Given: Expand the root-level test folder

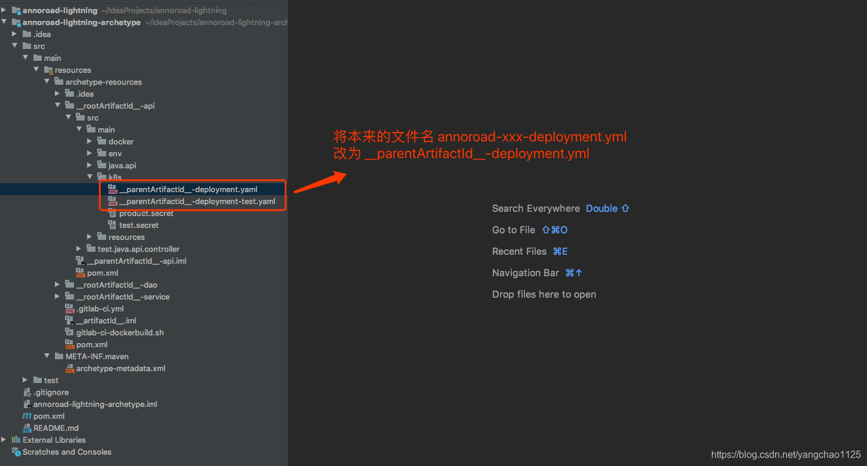Looking at the screenshot, I should point(26,380).
